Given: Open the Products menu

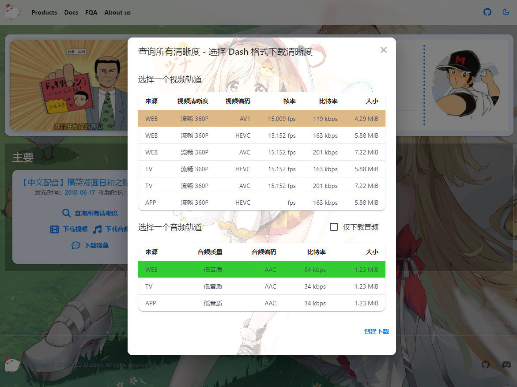Looking at the screenshot, I should (x=44, y=12).
